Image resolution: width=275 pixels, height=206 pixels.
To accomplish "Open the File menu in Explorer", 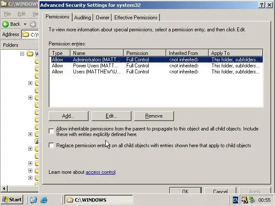I will [x=7, y=14].
